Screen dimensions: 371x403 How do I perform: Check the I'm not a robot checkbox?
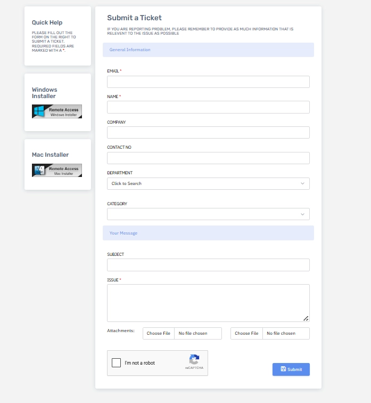tap(116, 363)
